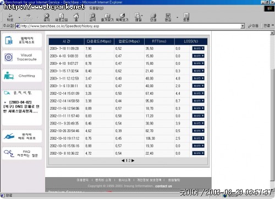Click the 편집 edit toolbar button
Screen dimensions: 275x199
click(168, 18)
